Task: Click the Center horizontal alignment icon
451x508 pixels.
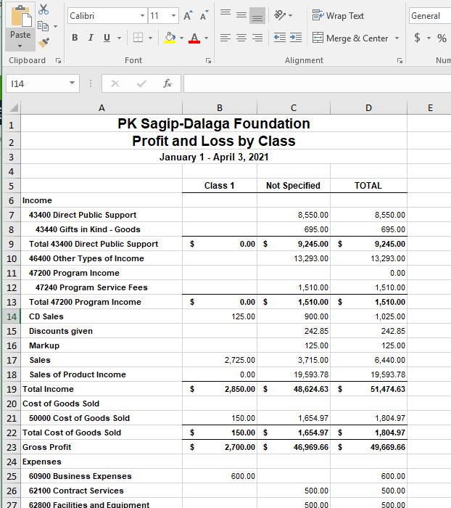Action: click(242, 38)
